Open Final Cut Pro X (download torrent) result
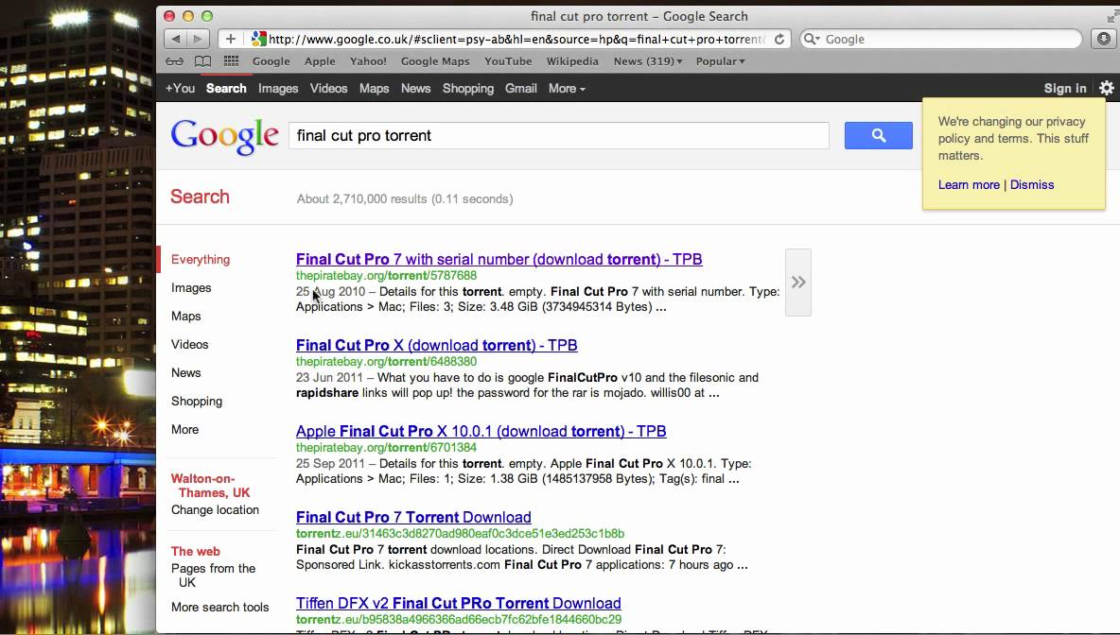 click(436, 345)
